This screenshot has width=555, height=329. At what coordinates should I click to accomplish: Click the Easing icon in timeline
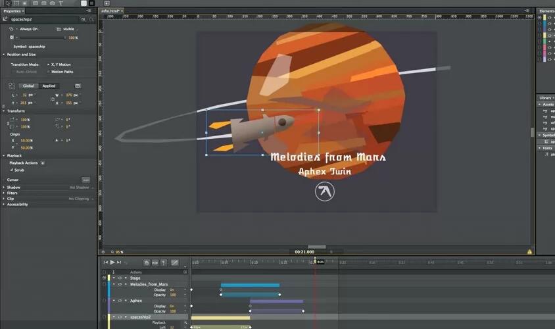pyautogui.click(x=174, y=263)
